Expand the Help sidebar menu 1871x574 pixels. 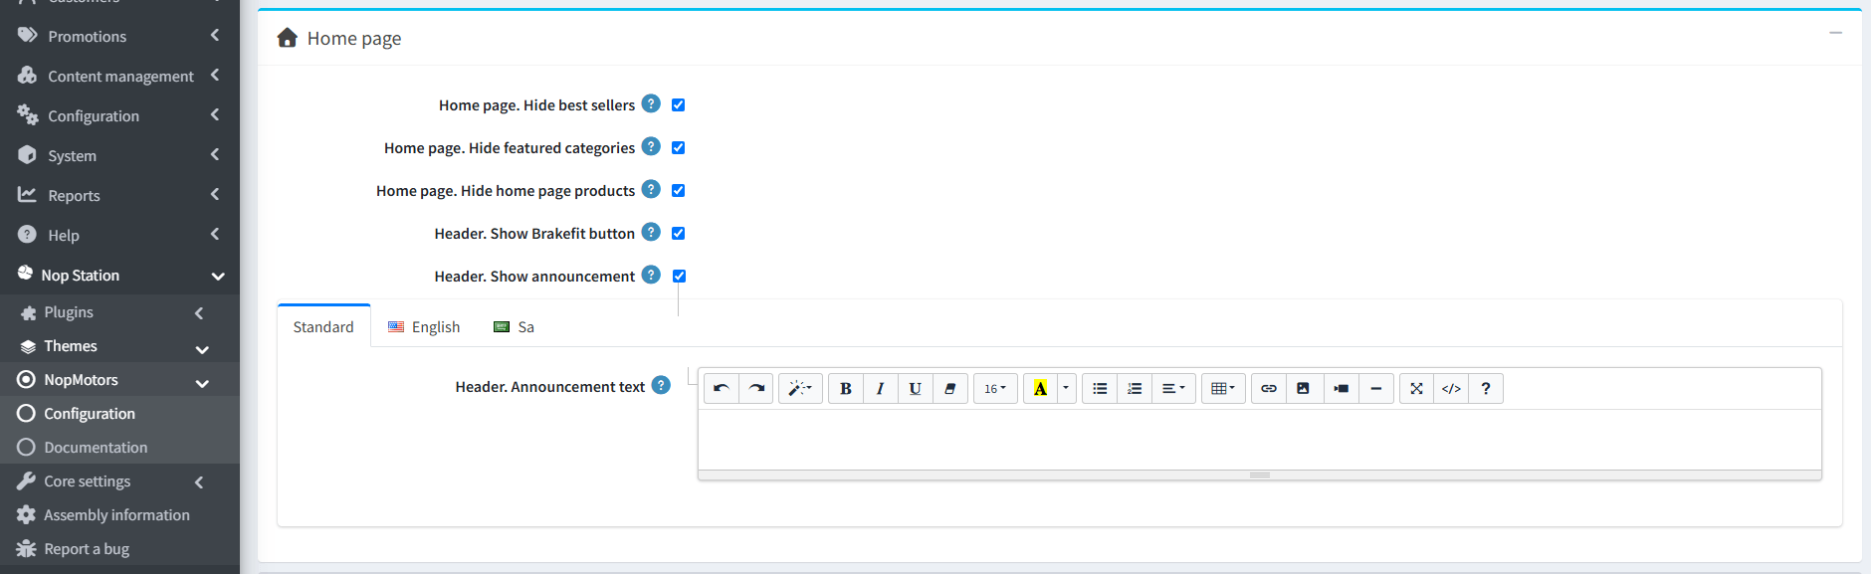(x=119, y=235)
